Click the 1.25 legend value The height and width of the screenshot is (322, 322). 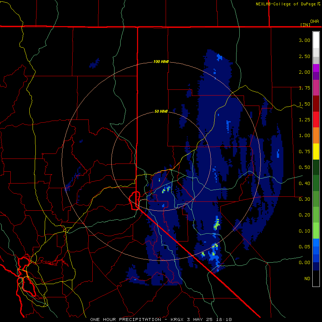(304, 120)
